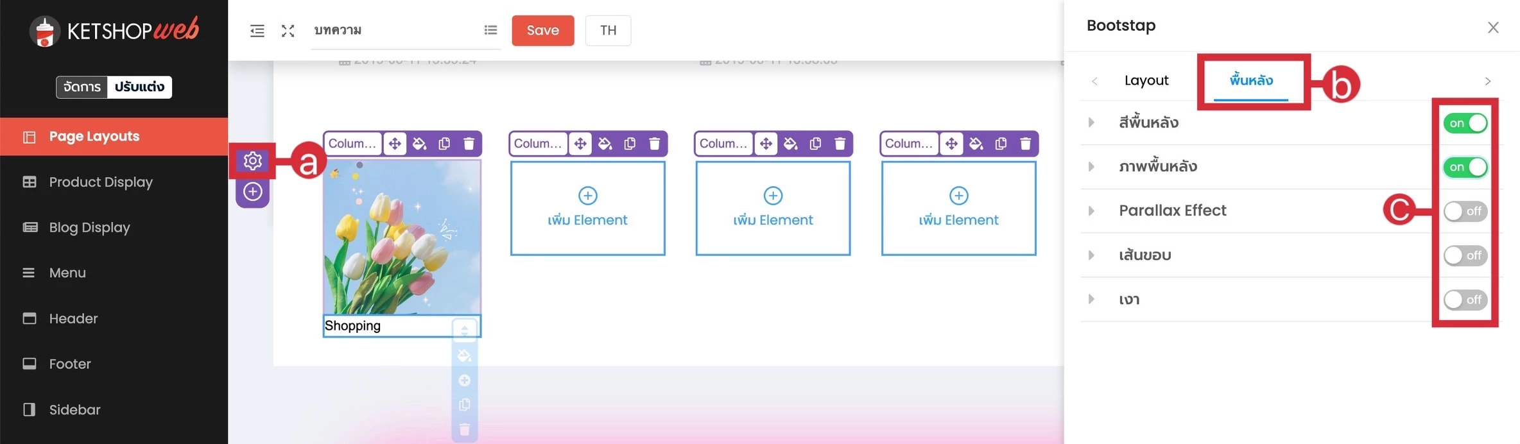Click move icon on first column toolbar
This screenshot has width=1520, height=444.
click(395, 144)
